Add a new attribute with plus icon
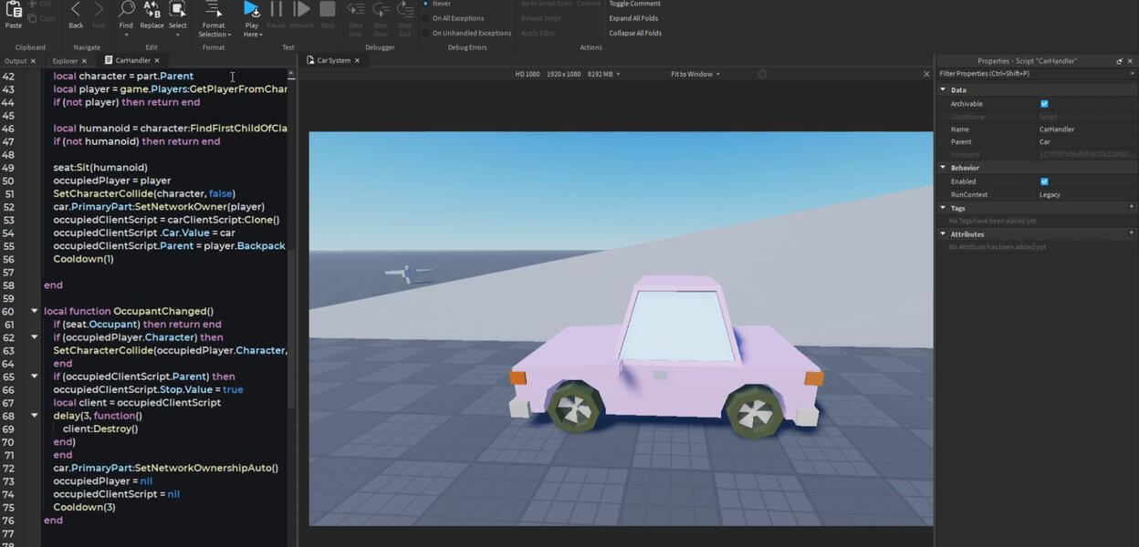 point(1132,234)
